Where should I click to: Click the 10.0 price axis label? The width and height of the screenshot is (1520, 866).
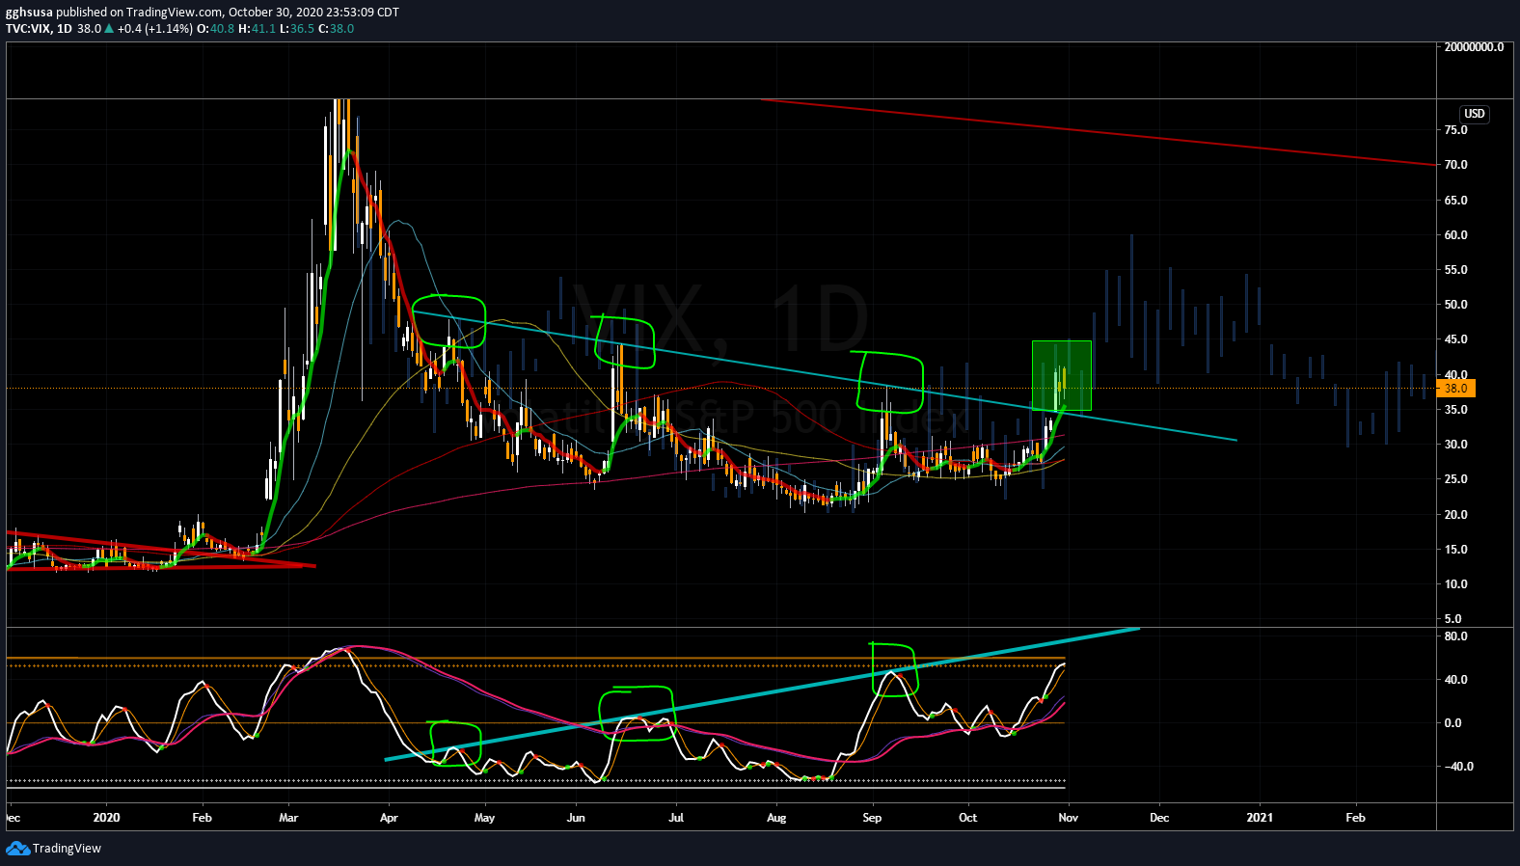(1455, 584)
